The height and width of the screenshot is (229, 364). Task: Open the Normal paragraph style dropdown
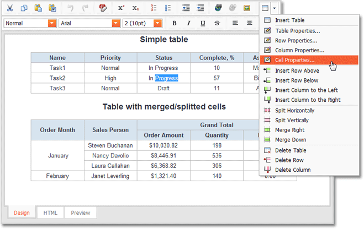click(52, 23)
